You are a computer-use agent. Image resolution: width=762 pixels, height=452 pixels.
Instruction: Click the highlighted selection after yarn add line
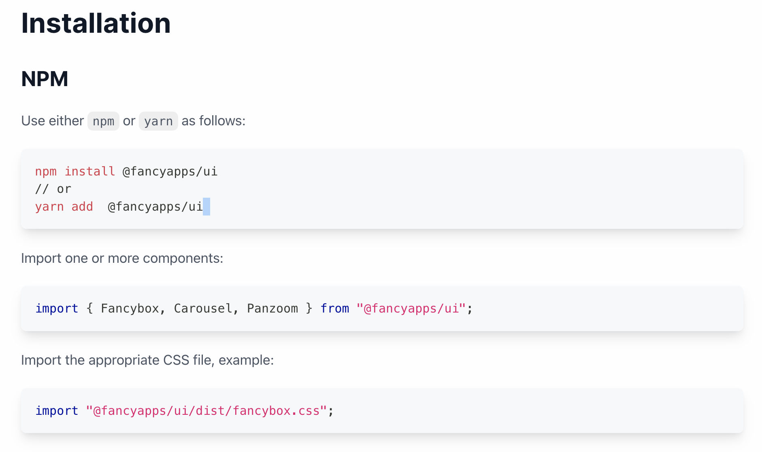click(x=206, y=207)
